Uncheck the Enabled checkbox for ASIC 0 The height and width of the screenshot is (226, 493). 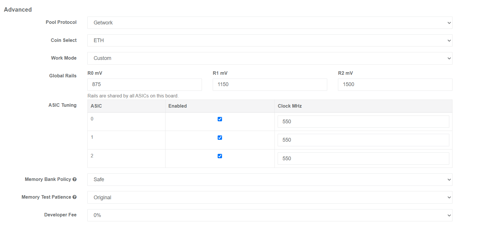click(220, 119)
